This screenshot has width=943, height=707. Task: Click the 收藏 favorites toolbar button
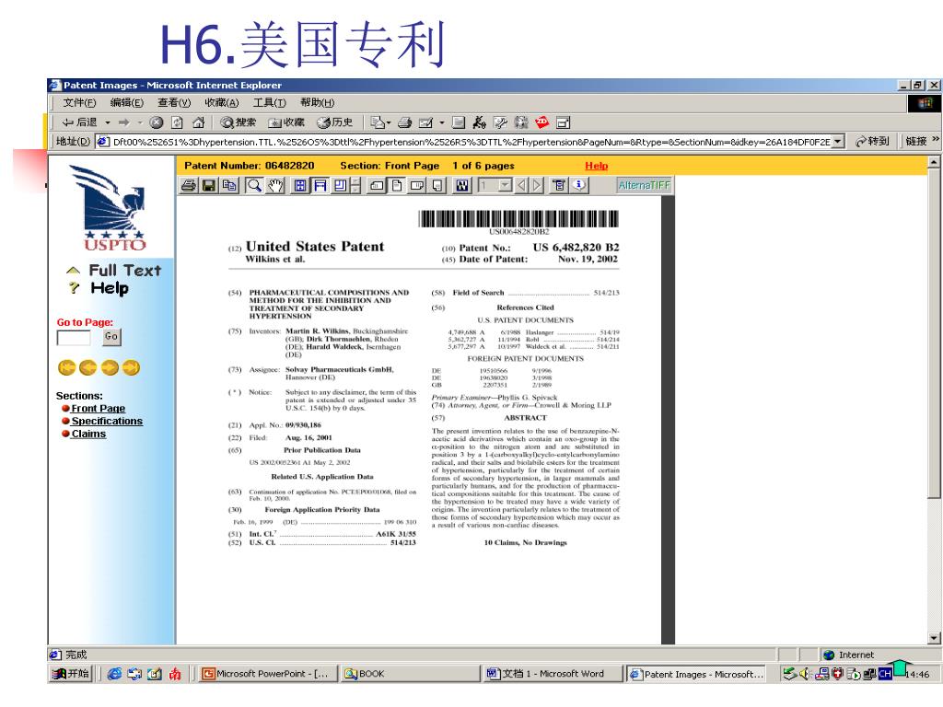coord(286,122)
